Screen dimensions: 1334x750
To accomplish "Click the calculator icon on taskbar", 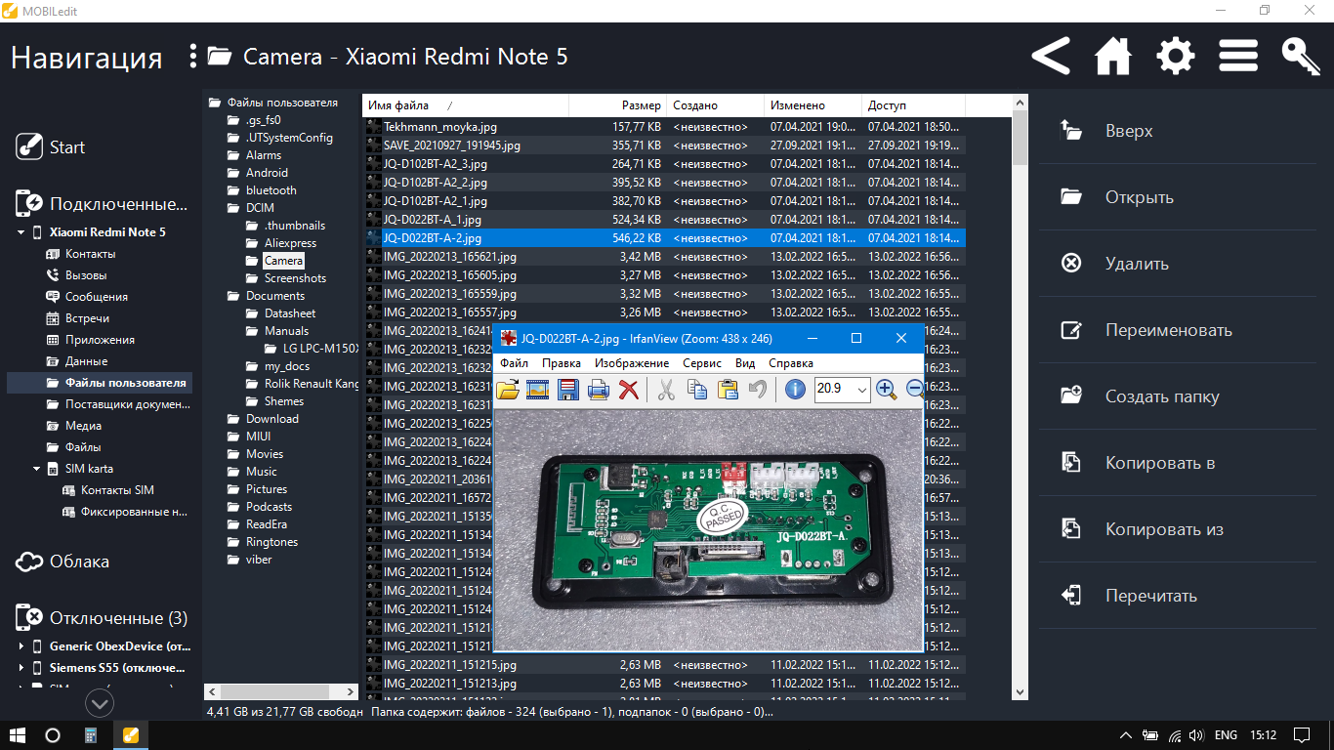I will click(91, 735).
